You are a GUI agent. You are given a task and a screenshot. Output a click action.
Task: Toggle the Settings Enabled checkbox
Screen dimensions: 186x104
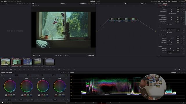point(168,13)
